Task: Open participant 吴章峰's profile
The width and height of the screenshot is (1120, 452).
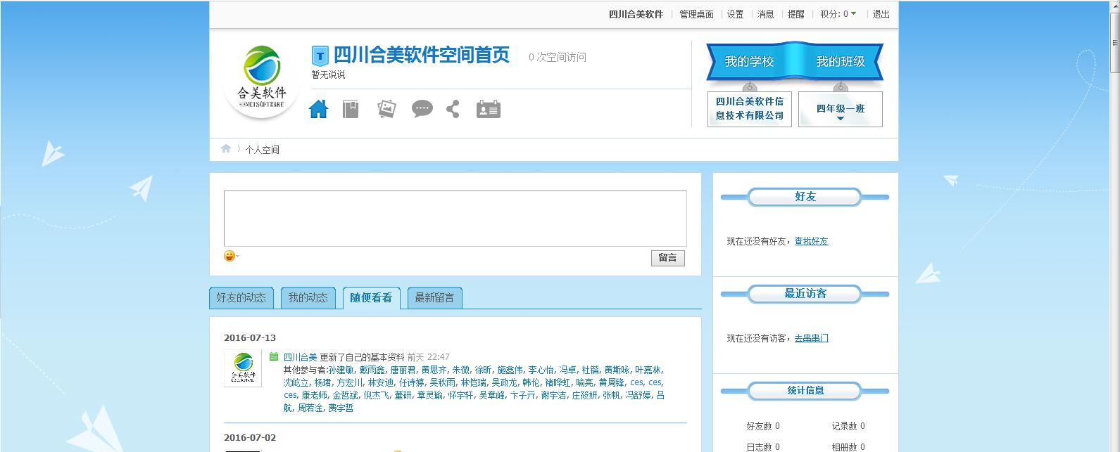Action: coord(491,395)
